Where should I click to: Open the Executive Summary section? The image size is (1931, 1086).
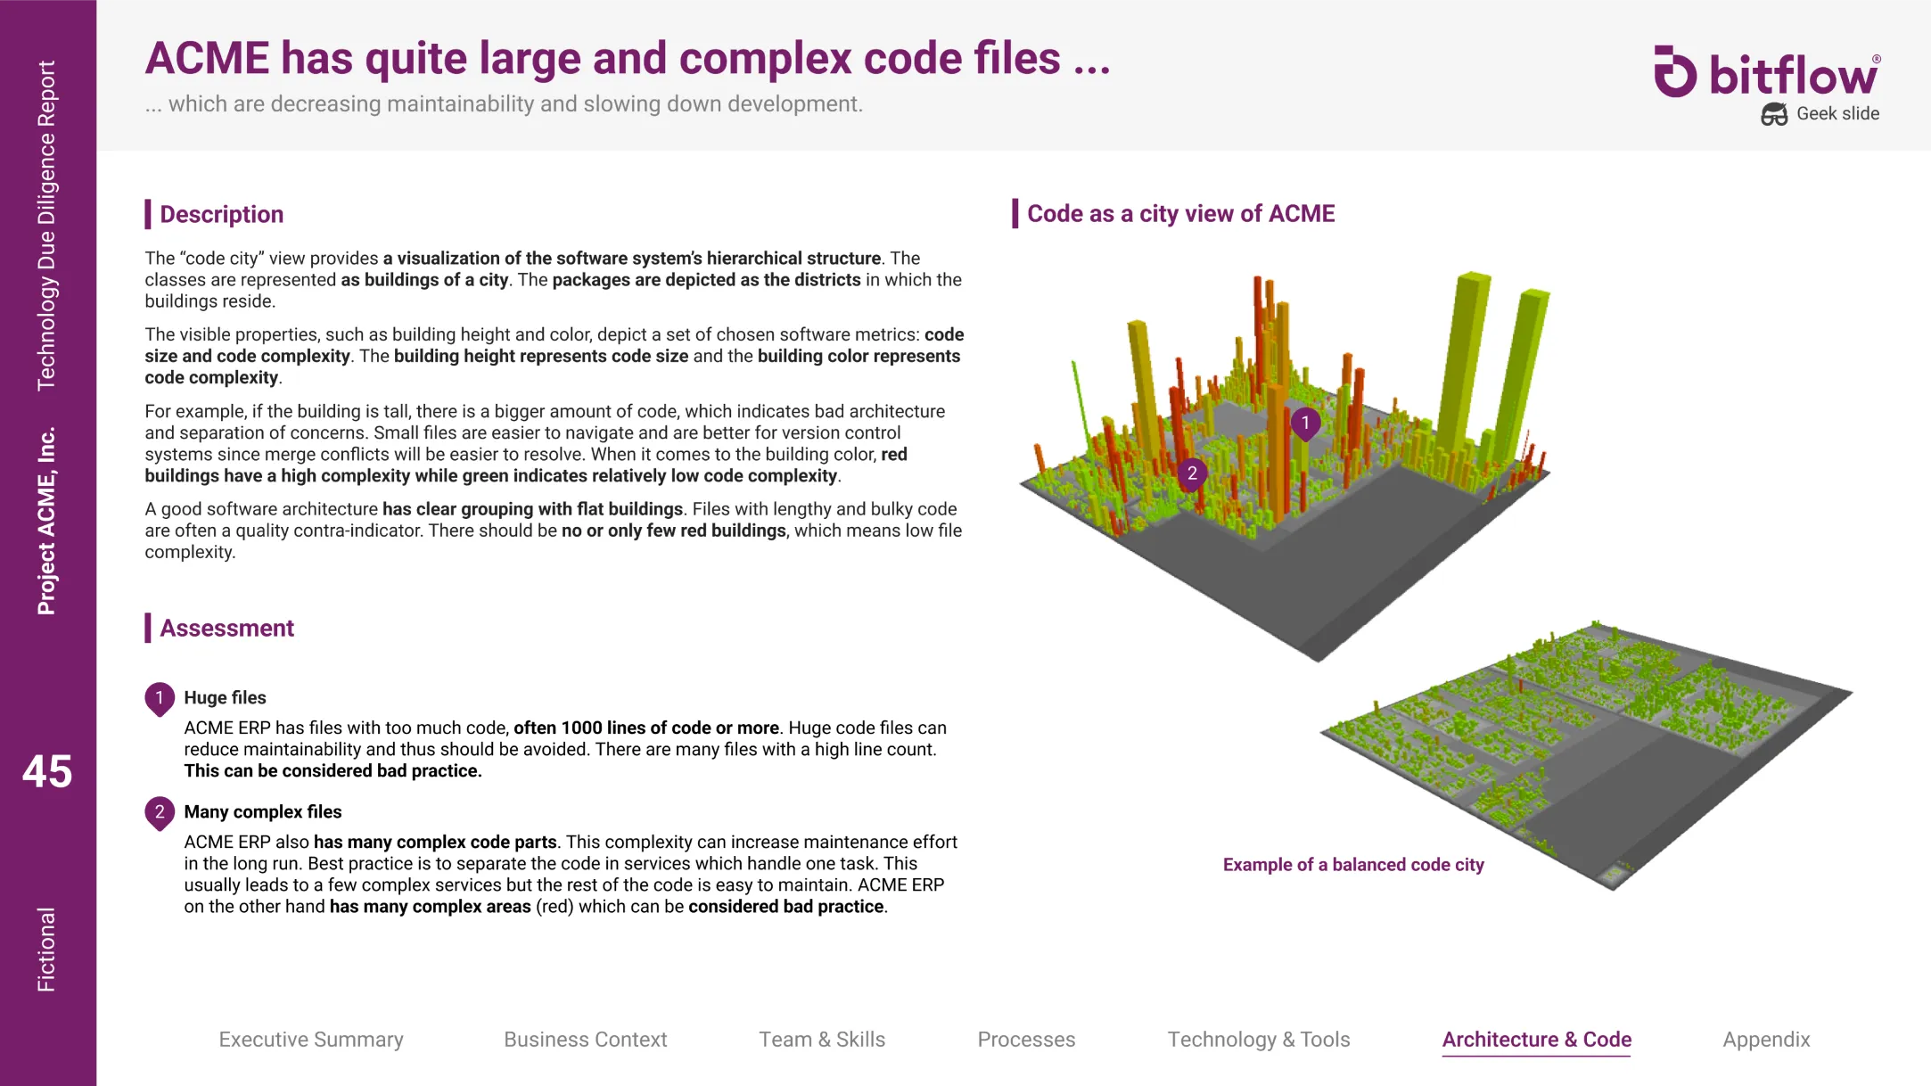pos(311,1040)
